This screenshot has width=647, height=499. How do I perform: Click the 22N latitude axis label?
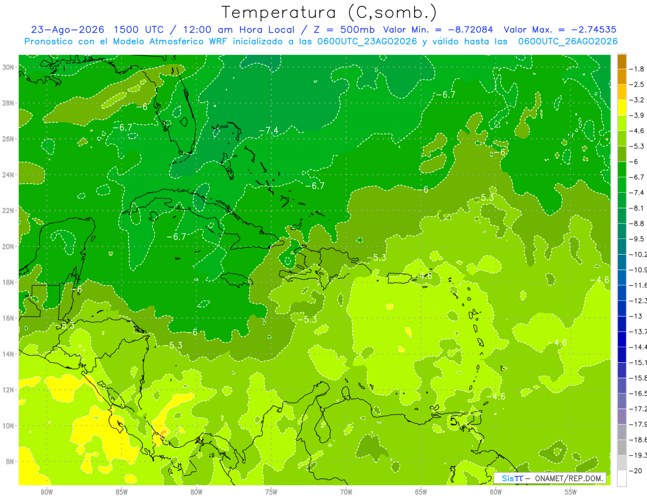coord(9,210)
